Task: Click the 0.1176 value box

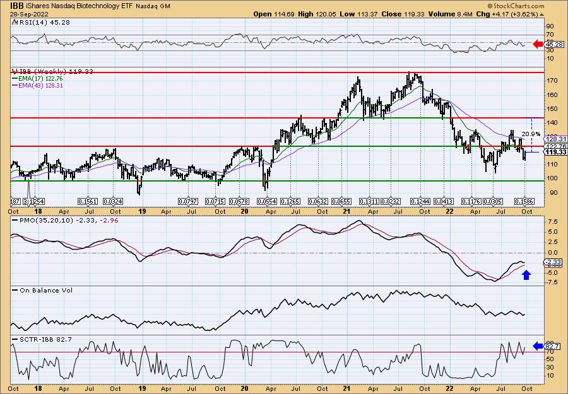Action: point(471,201)
